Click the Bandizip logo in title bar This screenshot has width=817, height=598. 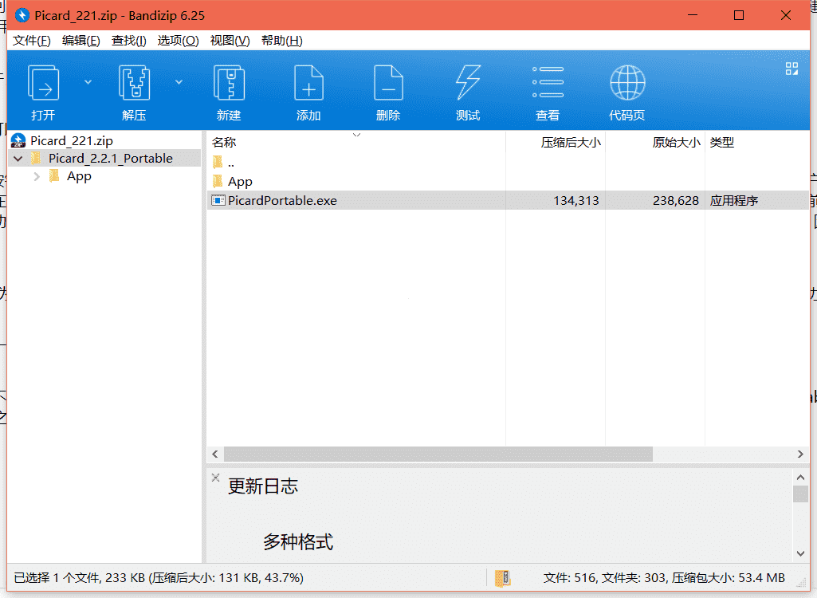click(x=22, y=16)
